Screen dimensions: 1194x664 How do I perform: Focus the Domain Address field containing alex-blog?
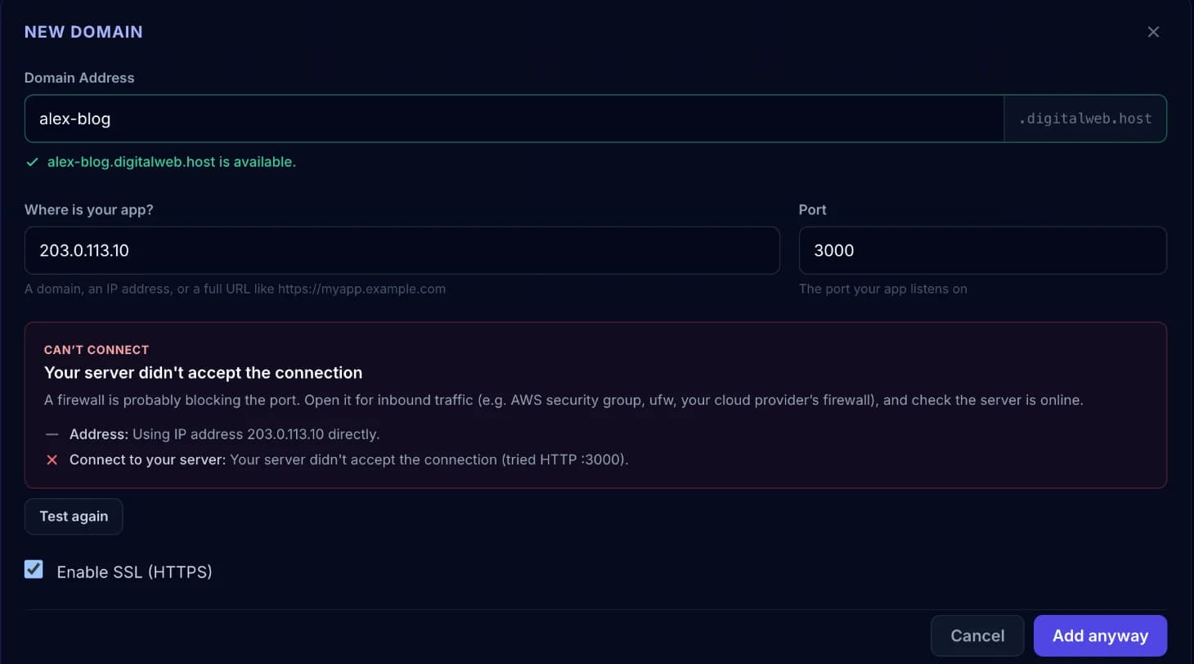click(514, 119)
